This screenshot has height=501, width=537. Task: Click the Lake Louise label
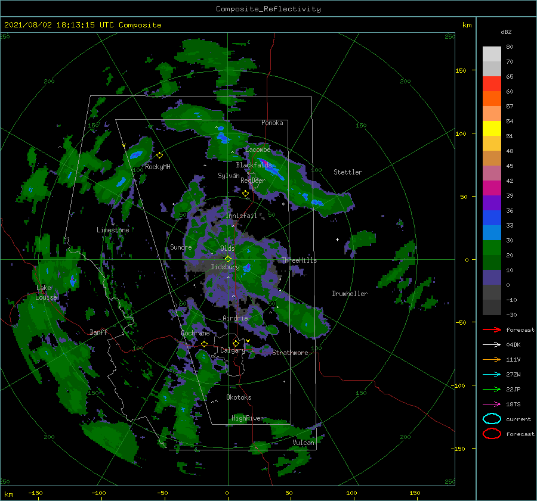click(x=46, y=292)
